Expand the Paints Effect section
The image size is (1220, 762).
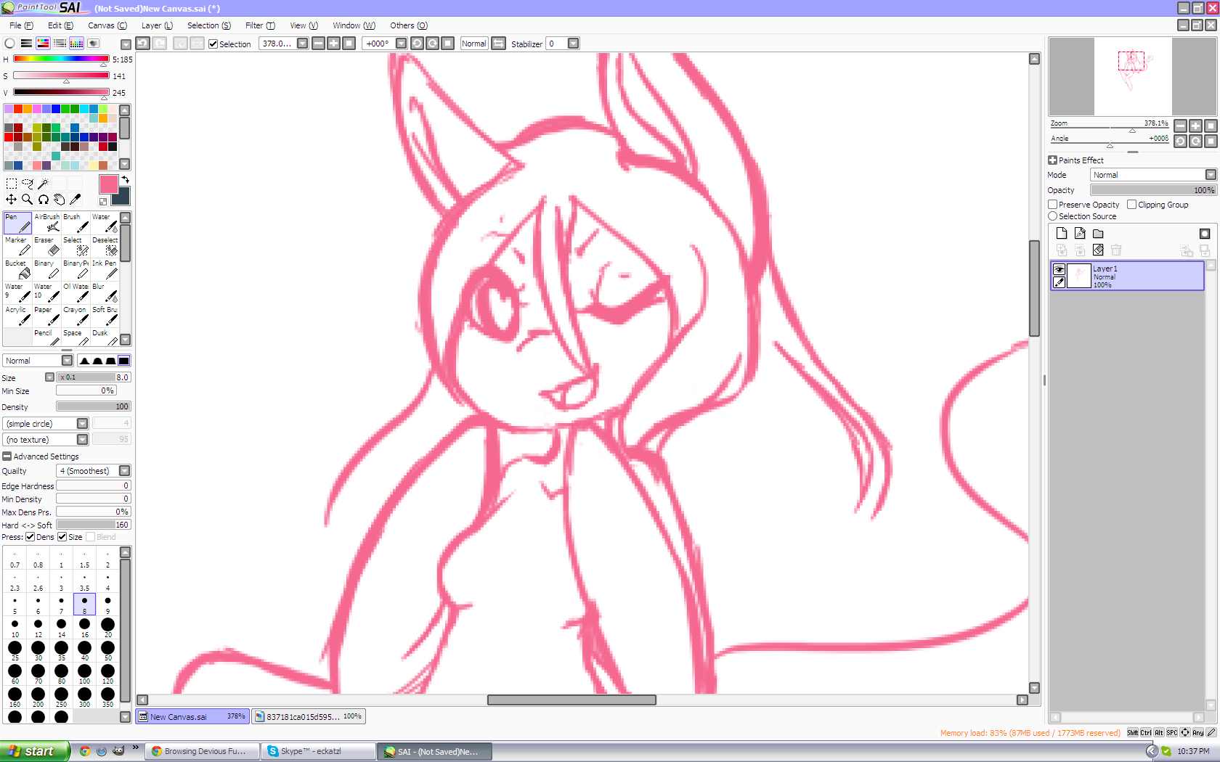click(x=1053, y=160)
